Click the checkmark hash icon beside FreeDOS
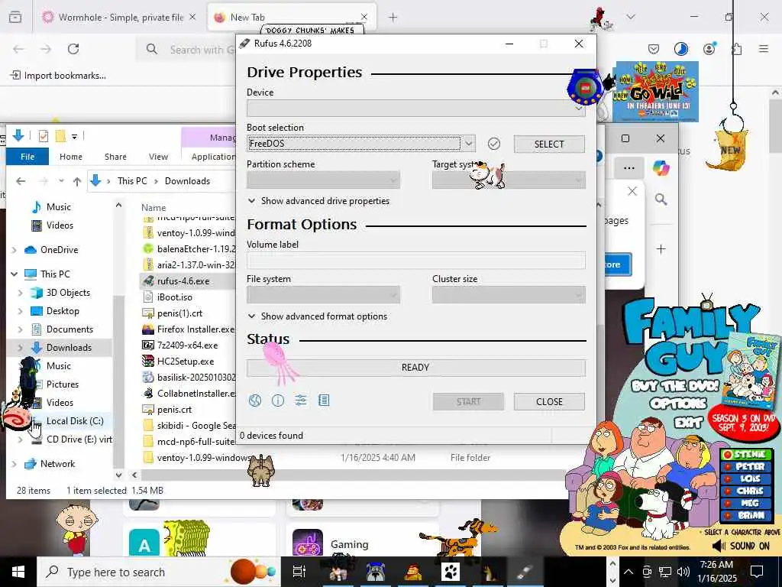The width and height of the screenshot is (782, 587). [x=494, y=144]
